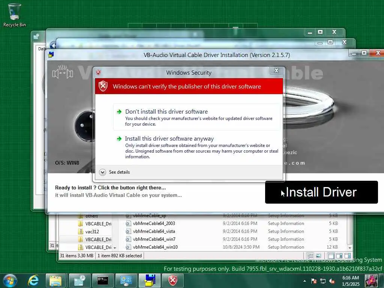Click the vbMmeCable64_win7 file icon
Image resolution: width=384 pixels, height=288 pixels.
pos(128,239)
